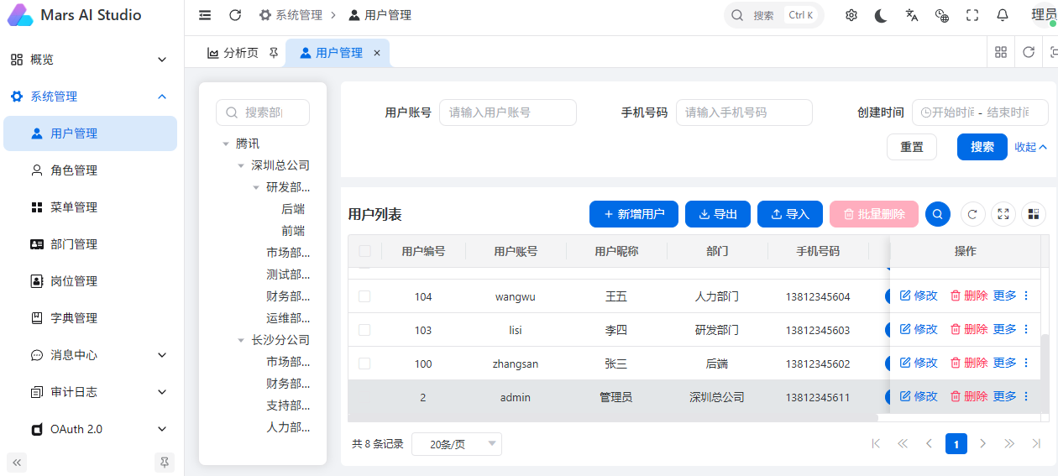This screenshot has width=1058, height=476.
Task: Click the round blue search icon in the table toolbar
Action: click(x=938, y=214)
